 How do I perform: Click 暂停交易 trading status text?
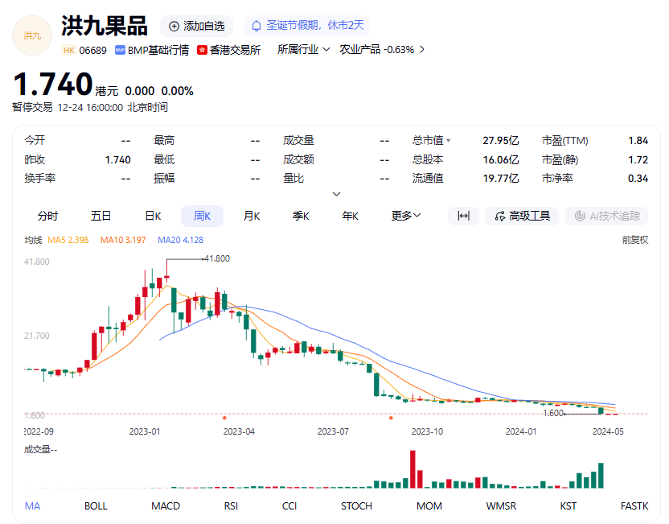pyautogui.click(x=32, y=107)
